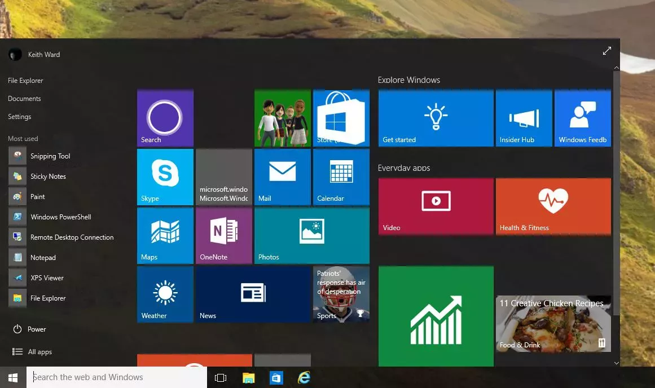Launch the OneNote tile

coord(224,236)
